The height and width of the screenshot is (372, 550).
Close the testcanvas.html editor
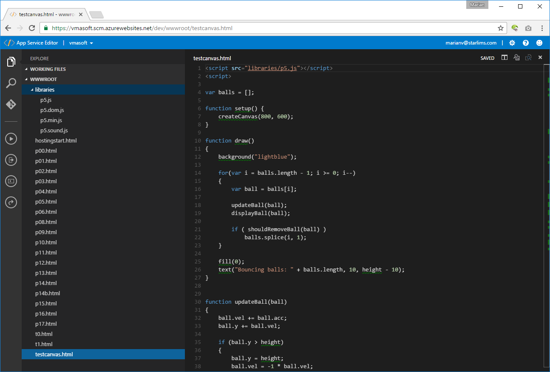[540, 58]
